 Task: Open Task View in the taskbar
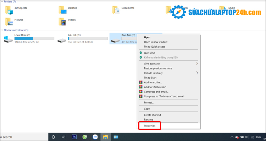[x=63, y=137]
